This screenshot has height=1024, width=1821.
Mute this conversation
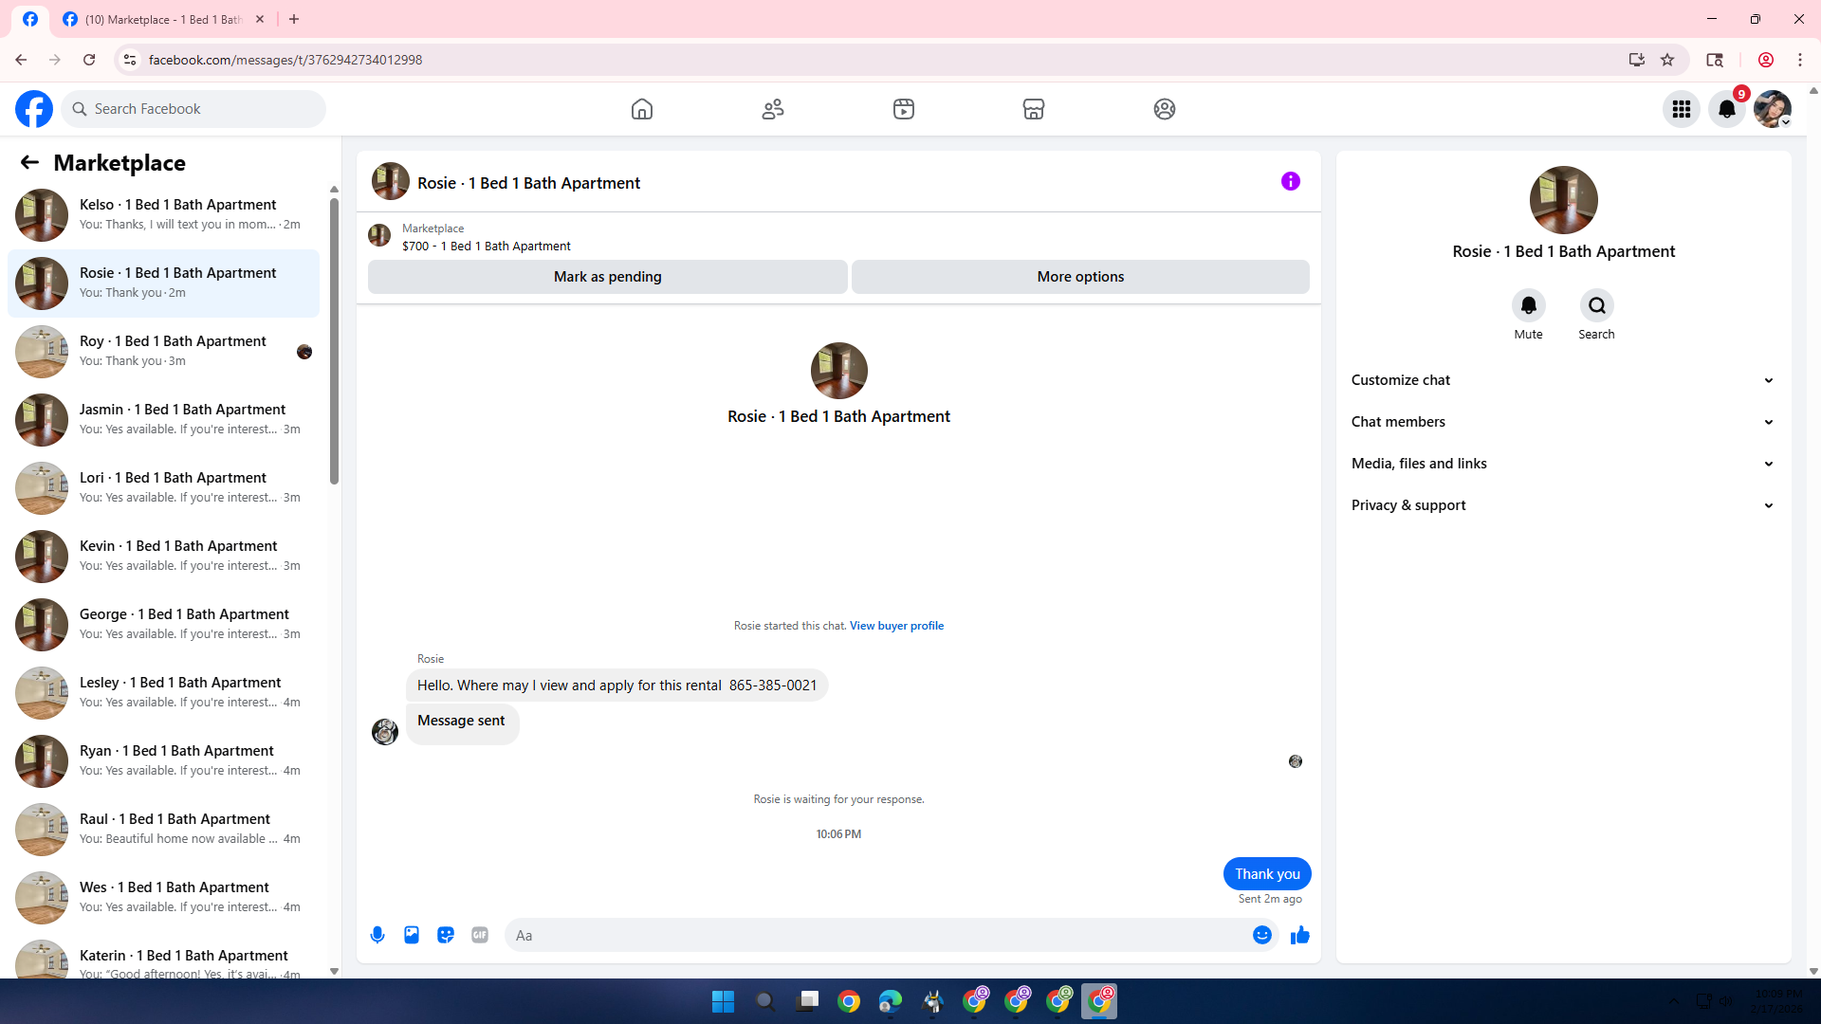[x=1528, y=305]
